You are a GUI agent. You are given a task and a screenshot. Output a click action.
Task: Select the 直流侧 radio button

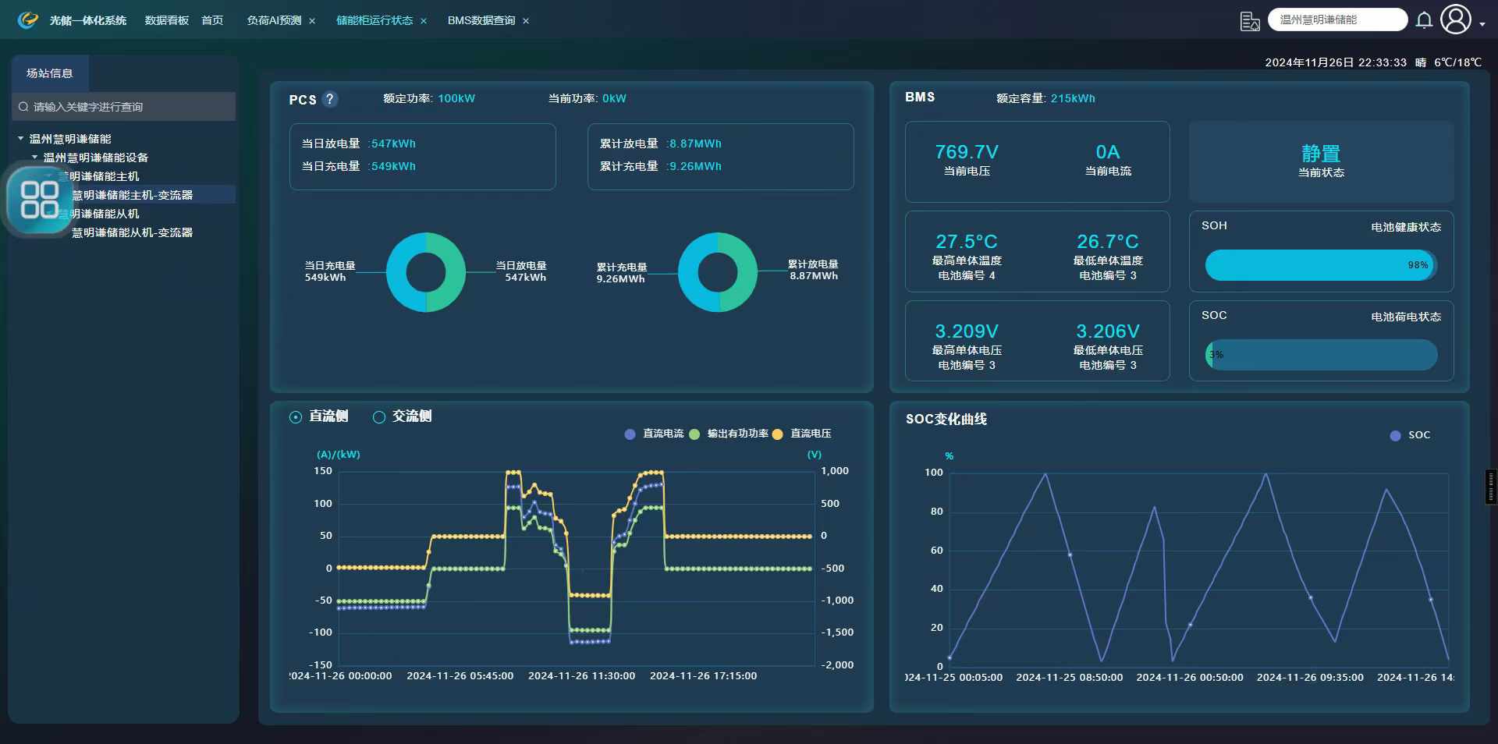point(296,417)
